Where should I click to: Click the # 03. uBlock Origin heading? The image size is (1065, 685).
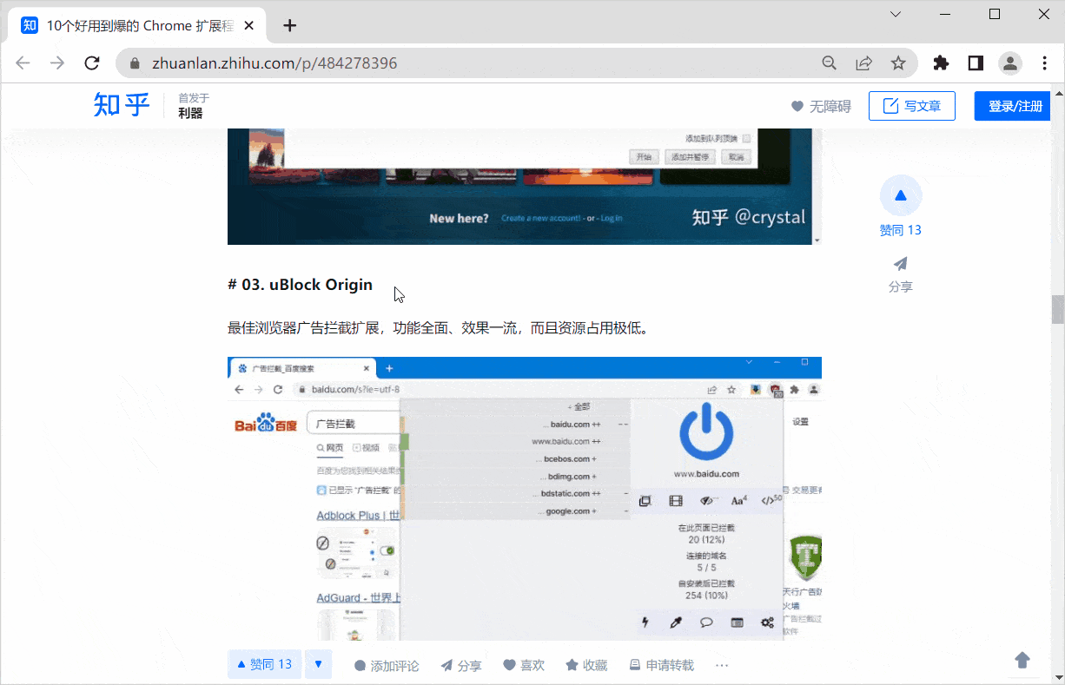point(300,285)
